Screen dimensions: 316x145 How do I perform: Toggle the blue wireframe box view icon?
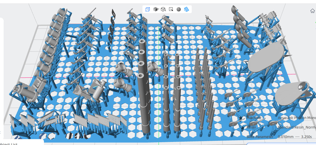(x=148, y=9)
